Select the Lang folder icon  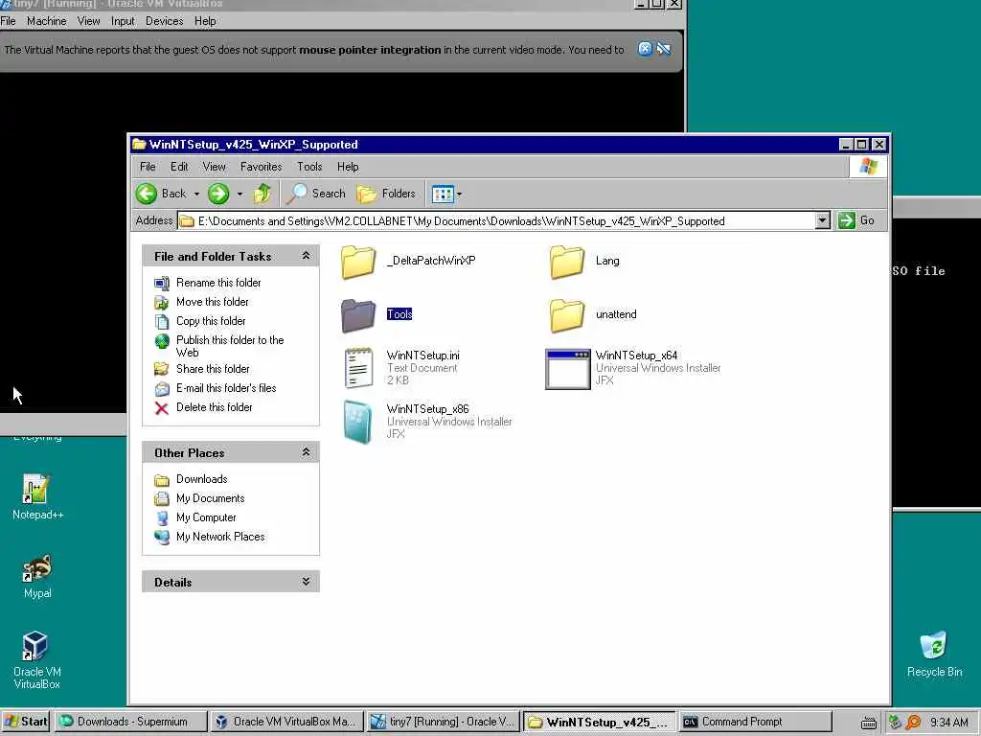(567, 262)
